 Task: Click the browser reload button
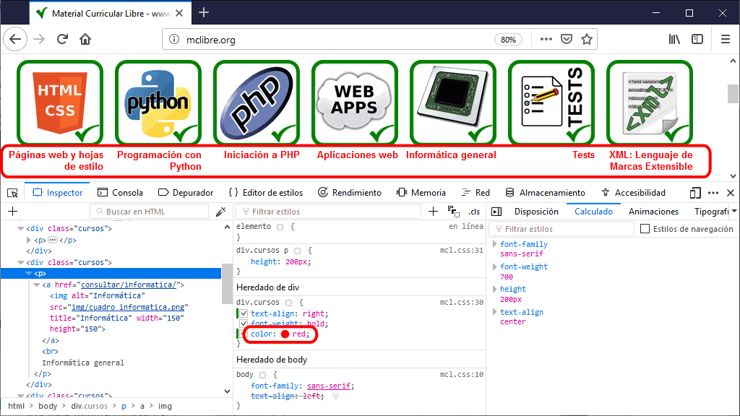pyautogui.click(x=63, y=39)
